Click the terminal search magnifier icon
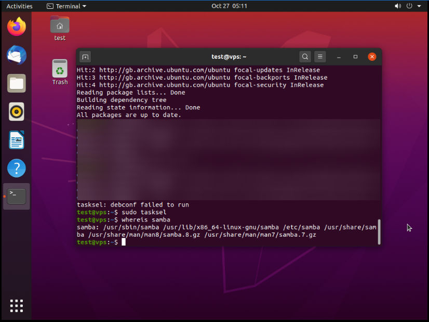 coord(305,57)
